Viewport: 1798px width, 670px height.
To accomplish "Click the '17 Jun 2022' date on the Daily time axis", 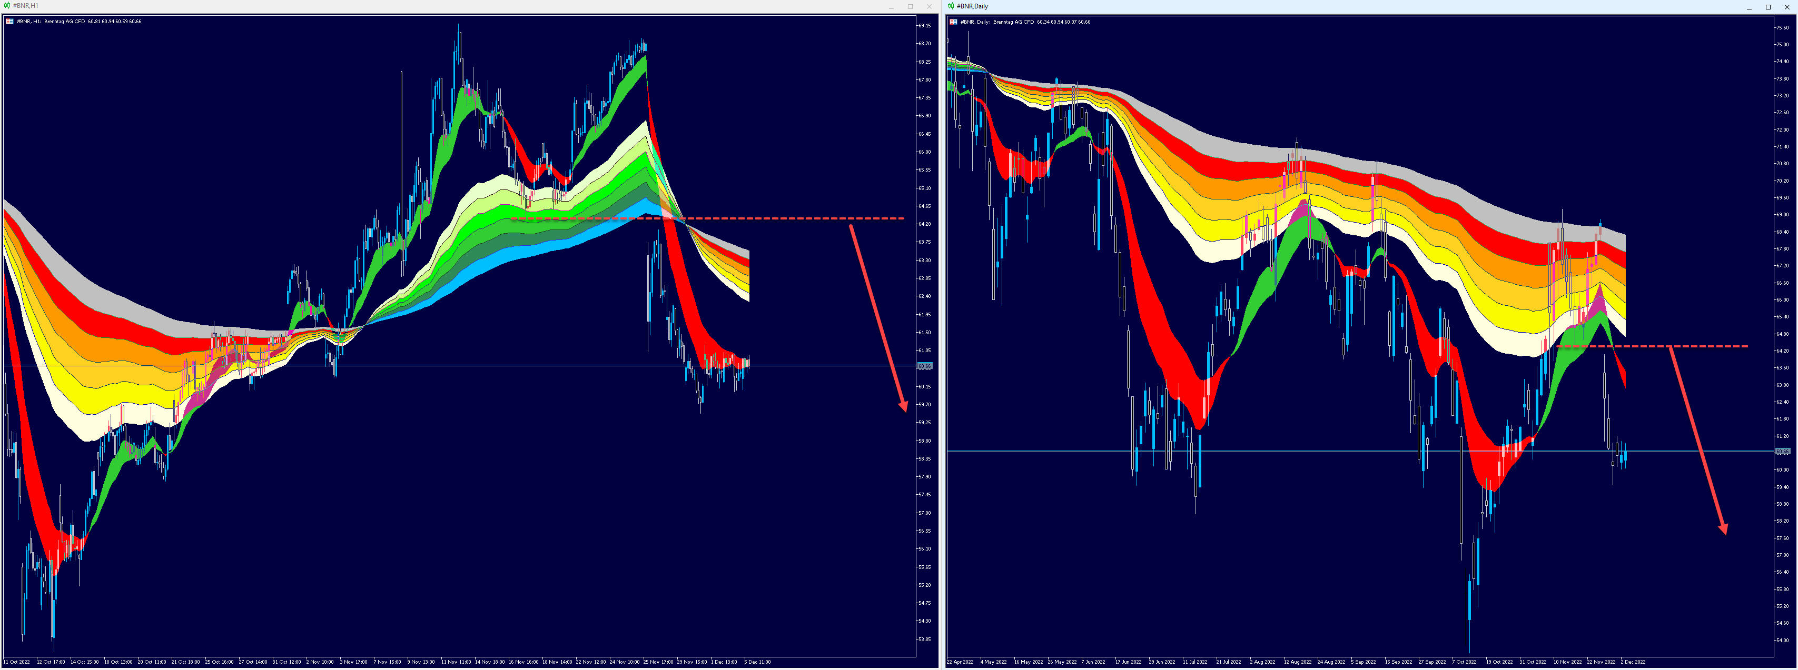I will (1129, 662).
